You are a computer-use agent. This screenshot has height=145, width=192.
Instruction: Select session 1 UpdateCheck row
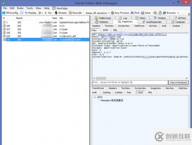pos(46,22)
